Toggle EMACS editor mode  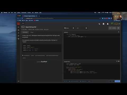click(x=114, y=28)
